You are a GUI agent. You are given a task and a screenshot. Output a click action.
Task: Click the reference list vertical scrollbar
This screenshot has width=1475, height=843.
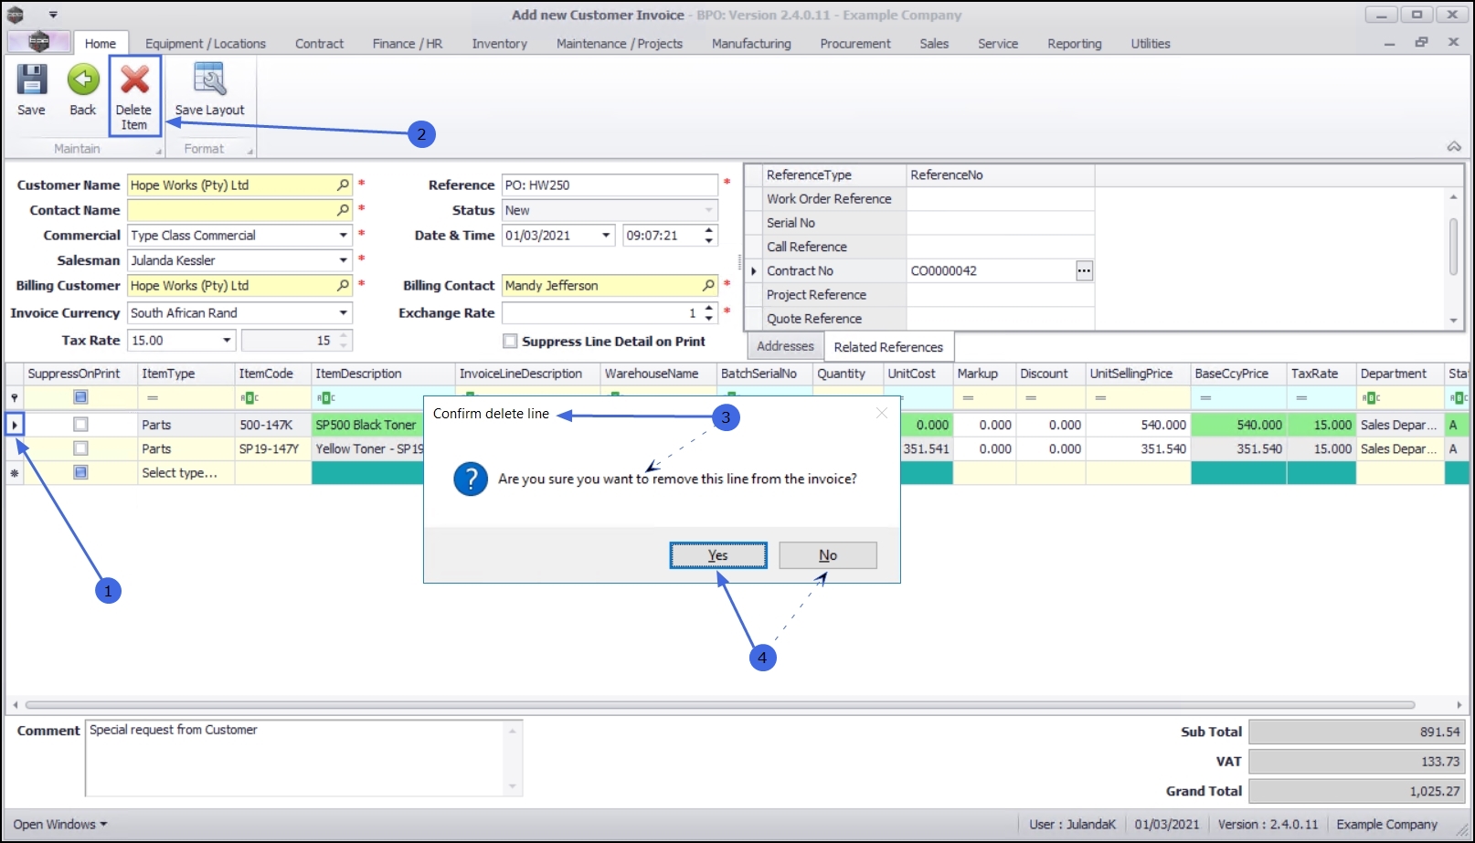1453,247
